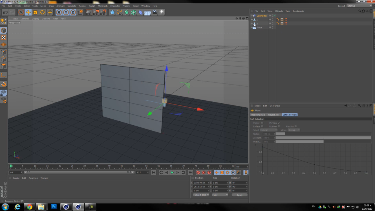
Task: Enable Axis mode L-shaped icon
Action: tap(4, 75)
